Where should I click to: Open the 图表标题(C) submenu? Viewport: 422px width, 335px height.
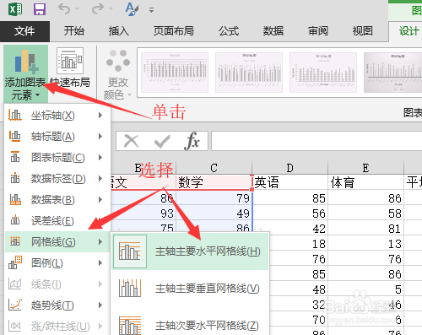tap(57, 158)
